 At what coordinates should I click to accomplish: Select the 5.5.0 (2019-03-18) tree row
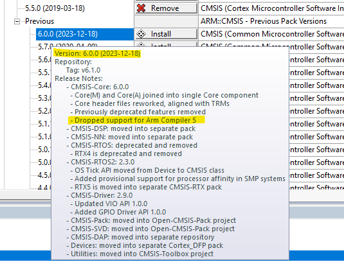coord(55,8)
